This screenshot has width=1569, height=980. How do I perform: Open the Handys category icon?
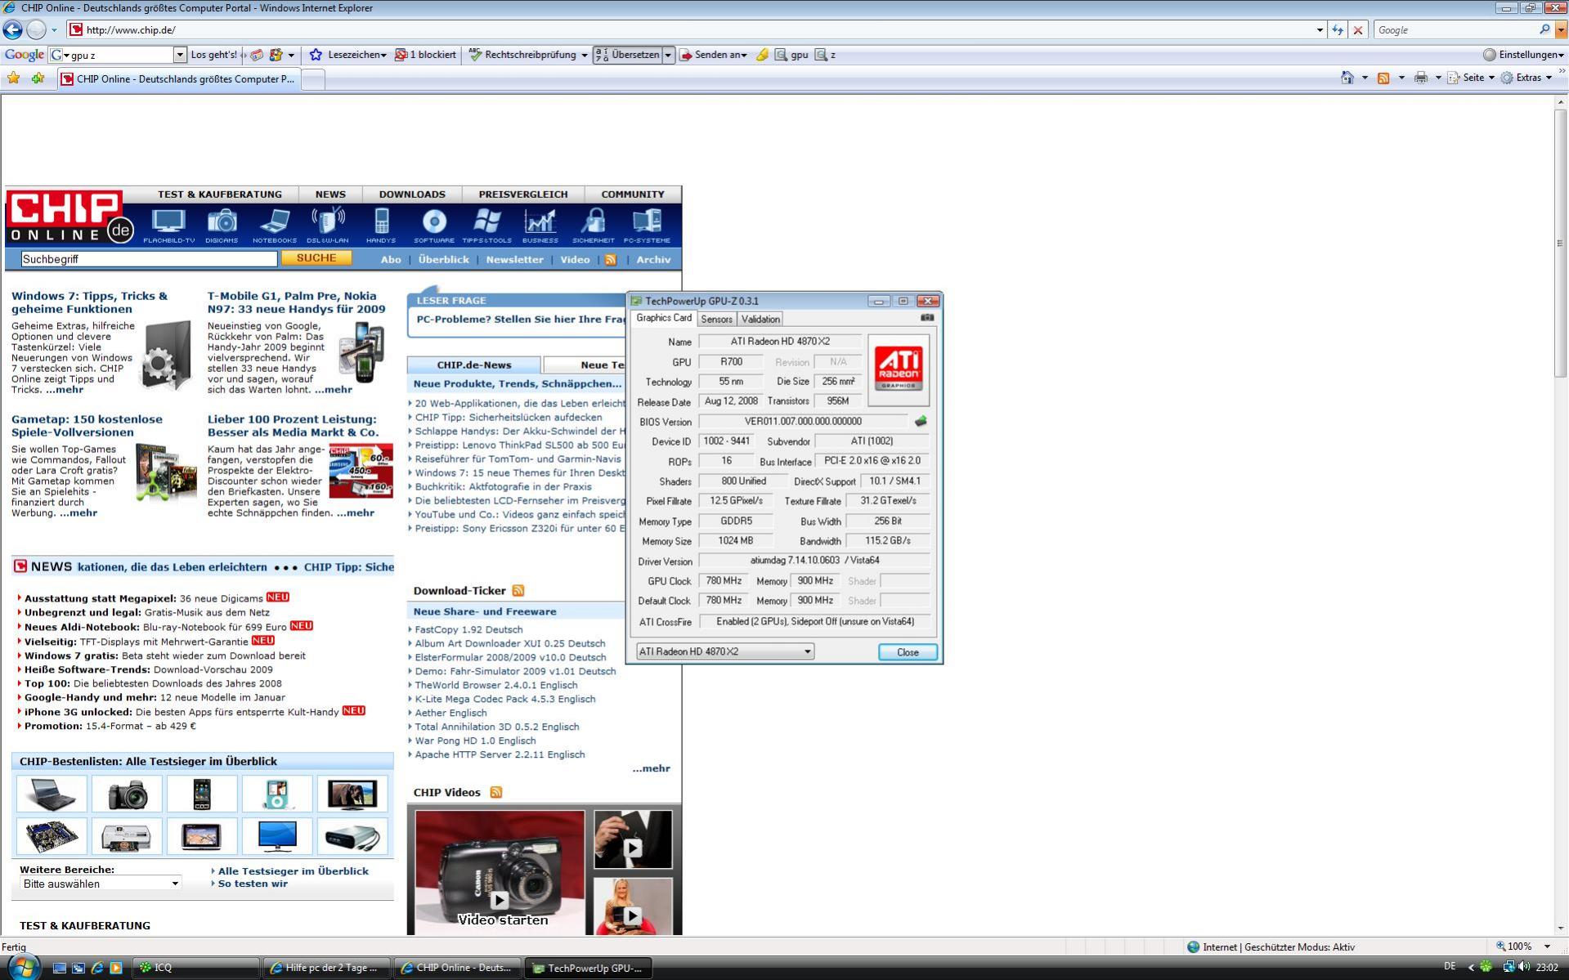pyautogui.click(x=381, y=226)
